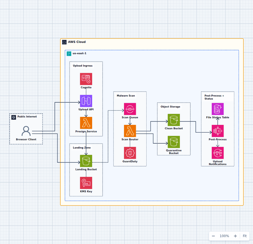Click the Landing Zone group label
Viewport: 253px width, 244px height.
[82, 148]
